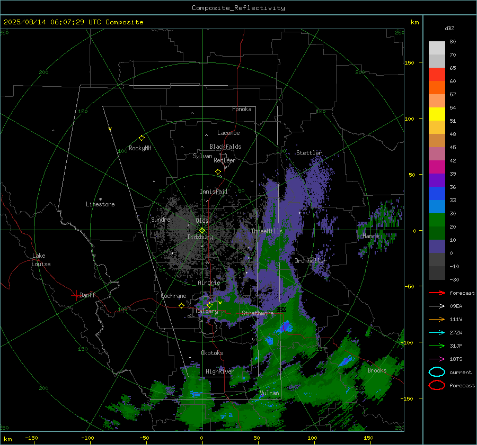Click the red forecast arrow legend icon

point(437,293)
